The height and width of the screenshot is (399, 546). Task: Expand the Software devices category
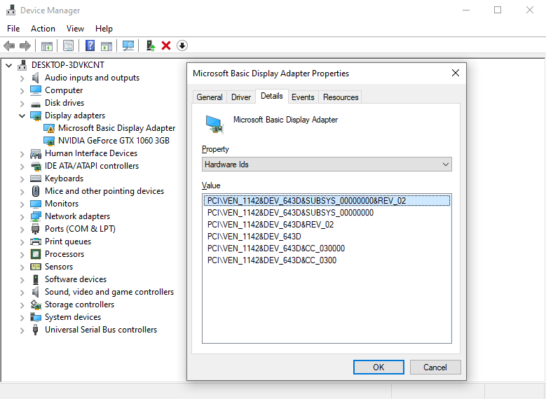22,280
